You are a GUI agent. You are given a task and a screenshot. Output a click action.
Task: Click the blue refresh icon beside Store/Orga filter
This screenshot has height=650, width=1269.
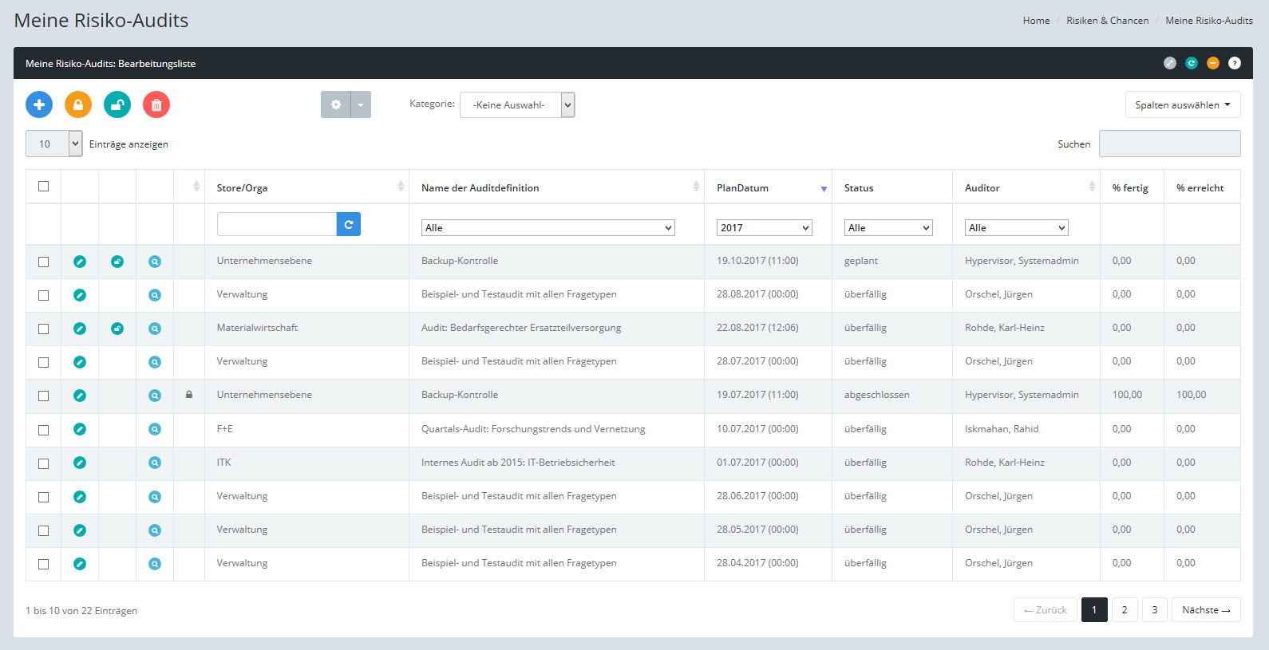tap(349, 225)
